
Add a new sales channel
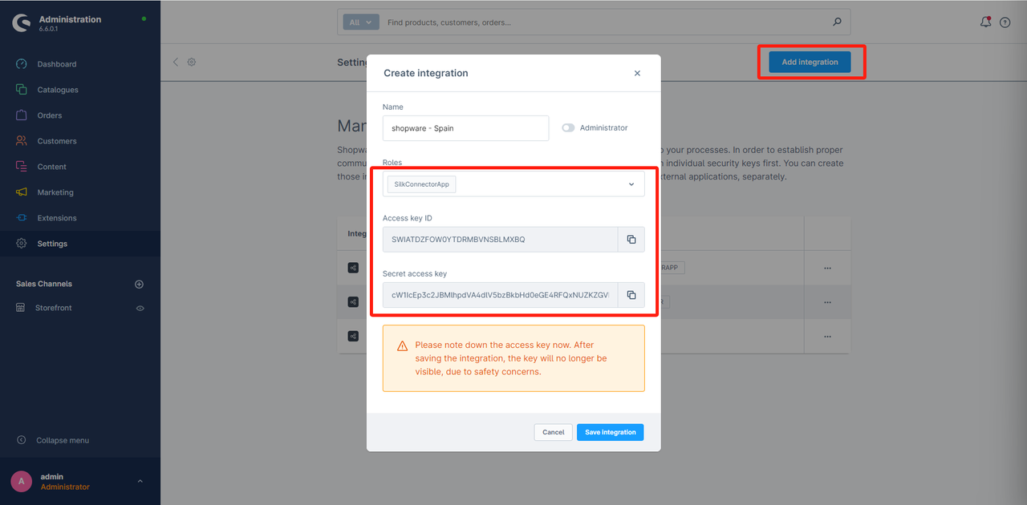pos(139,284)
